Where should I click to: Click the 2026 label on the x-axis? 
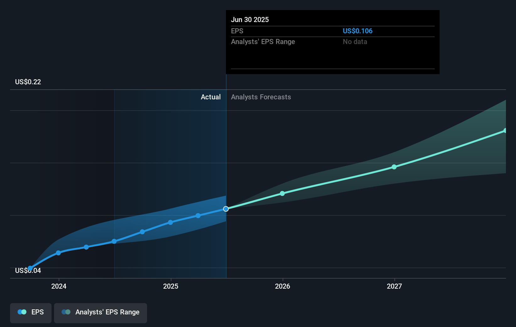(x=283, y=286)
